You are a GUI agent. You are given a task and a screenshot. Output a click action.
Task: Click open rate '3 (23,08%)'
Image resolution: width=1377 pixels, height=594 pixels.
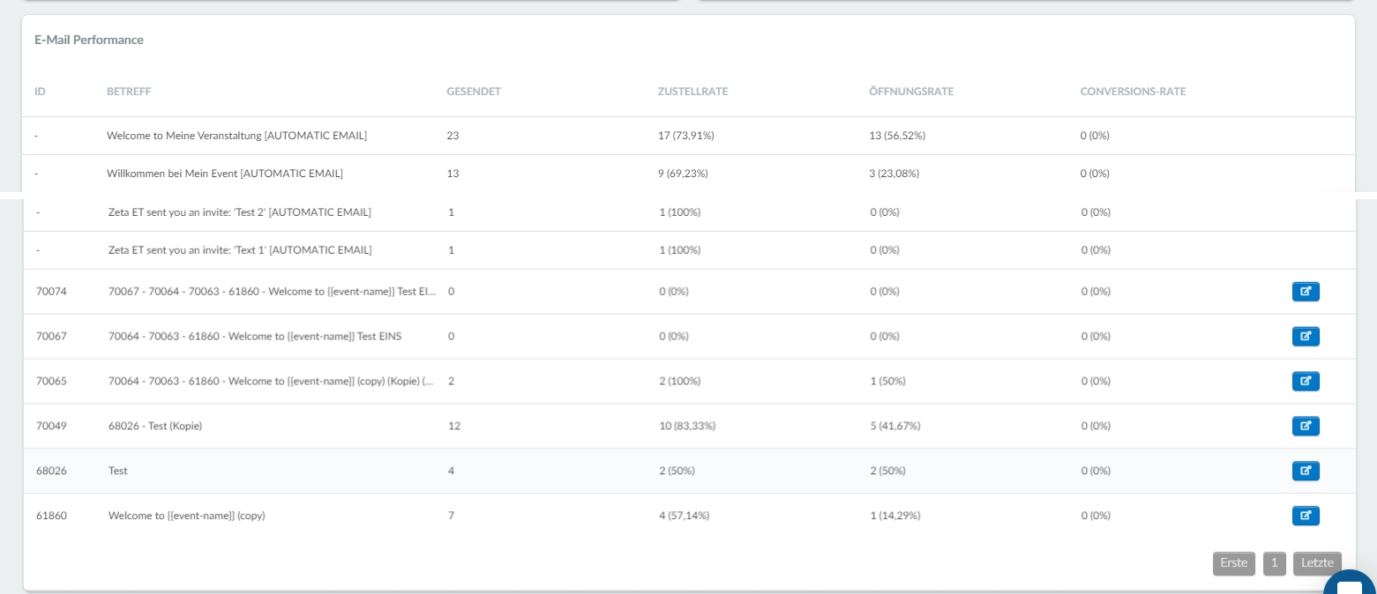coord(894,174)
